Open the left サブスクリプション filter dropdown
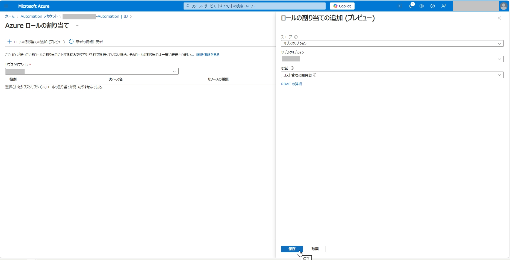Image resolution: width=510 pixels, height=260 pixels. (92, 71)
